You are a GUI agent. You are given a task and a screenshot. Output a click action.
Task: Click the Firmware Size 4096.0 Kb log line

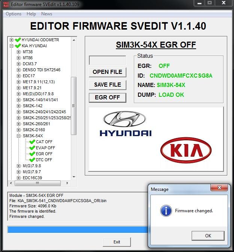(33, 206)
